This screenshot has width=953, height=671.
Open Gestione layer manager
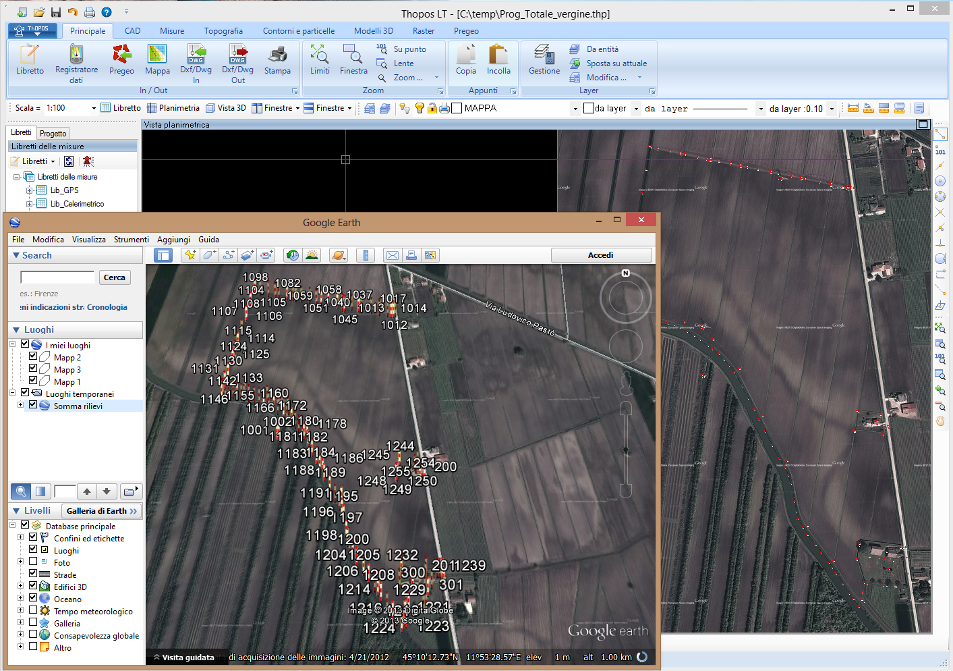[544, 59]
